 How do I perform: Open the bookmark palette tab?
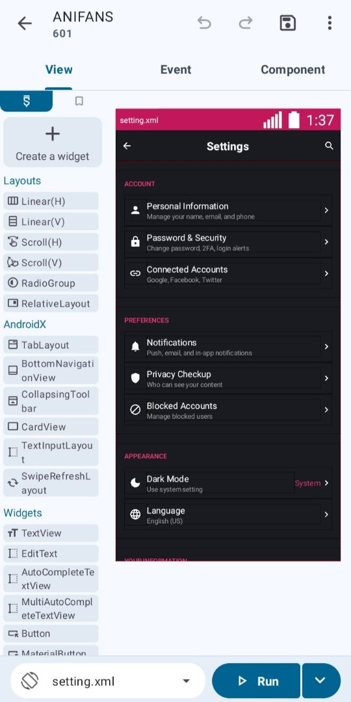coord(79,101)
